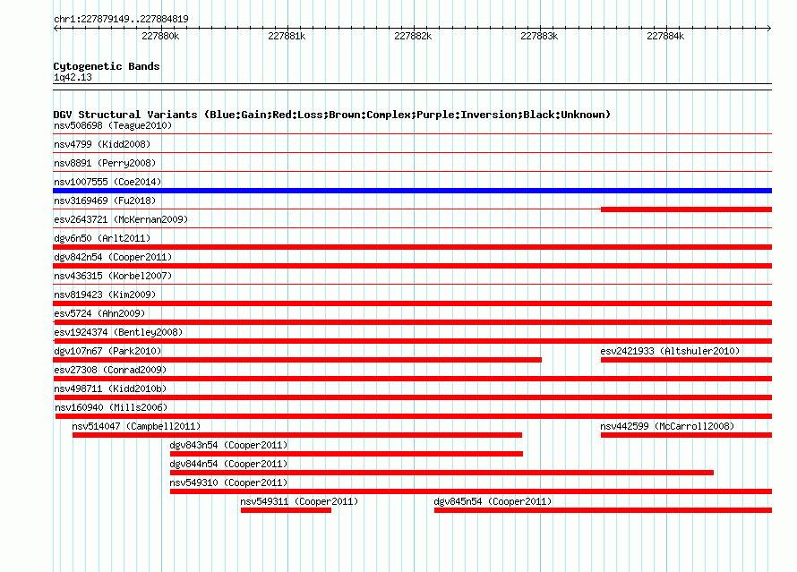Click the DGV Structural Variants track title
The height and width of the screenshot is (572, 797).
point(332,115)
